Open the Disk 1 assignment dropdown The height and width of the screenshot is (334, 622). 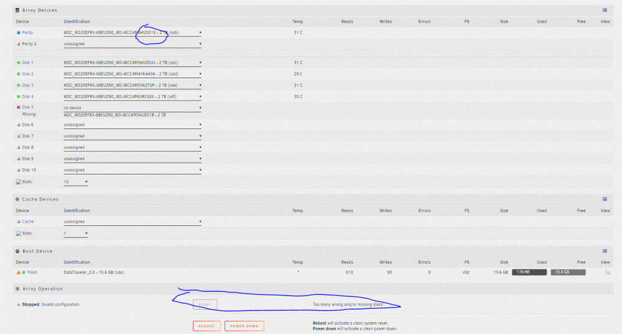coord(132,63)
